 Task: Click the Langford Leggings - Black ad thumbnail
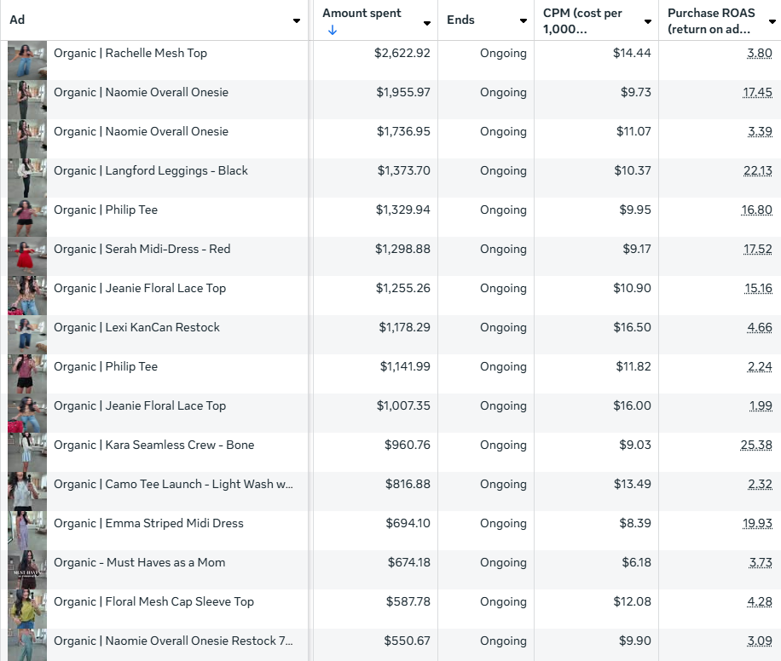coord(27,178)
